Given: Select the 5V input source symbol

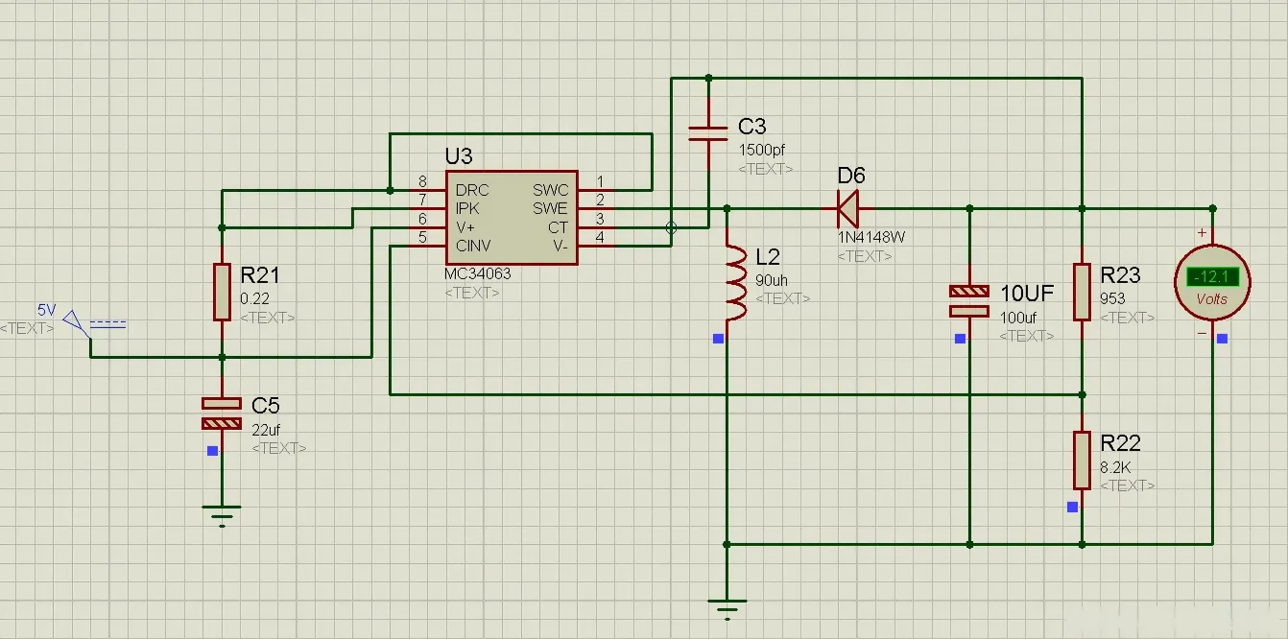Looking at the screenshot, I should [70, 323].
